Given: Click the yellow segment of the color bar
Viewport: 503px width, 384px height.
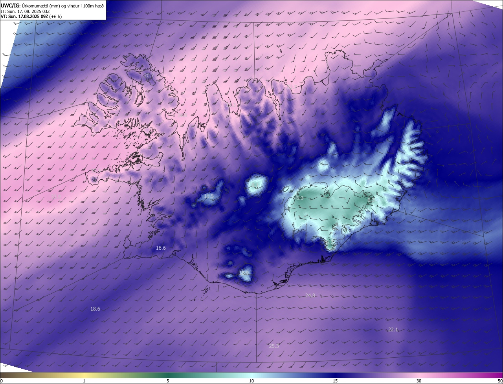Looking at the screenshot, I should [84, 375].
